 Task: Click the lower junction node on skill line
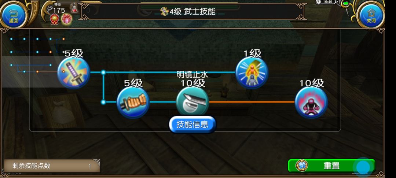point(103,102)
